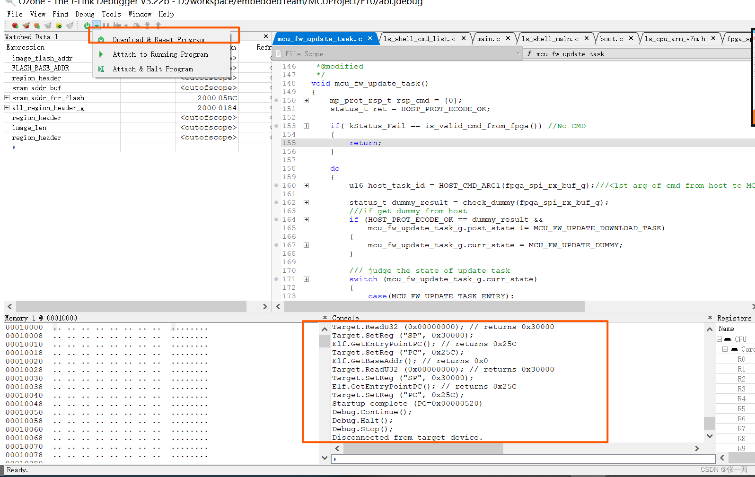
Task: Click the function symbol icon beside mcu_fw_update_task
Action: (529, 54)
